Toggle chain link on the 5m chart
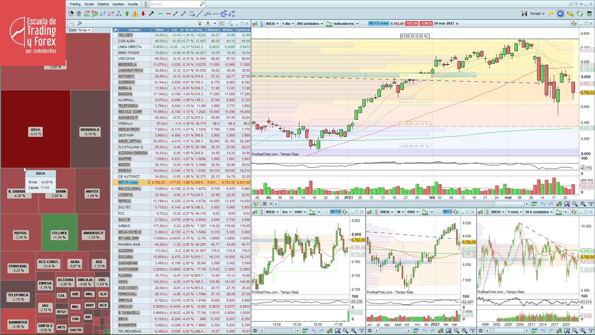This screenshot has height=335, width=595. point(262,212)
